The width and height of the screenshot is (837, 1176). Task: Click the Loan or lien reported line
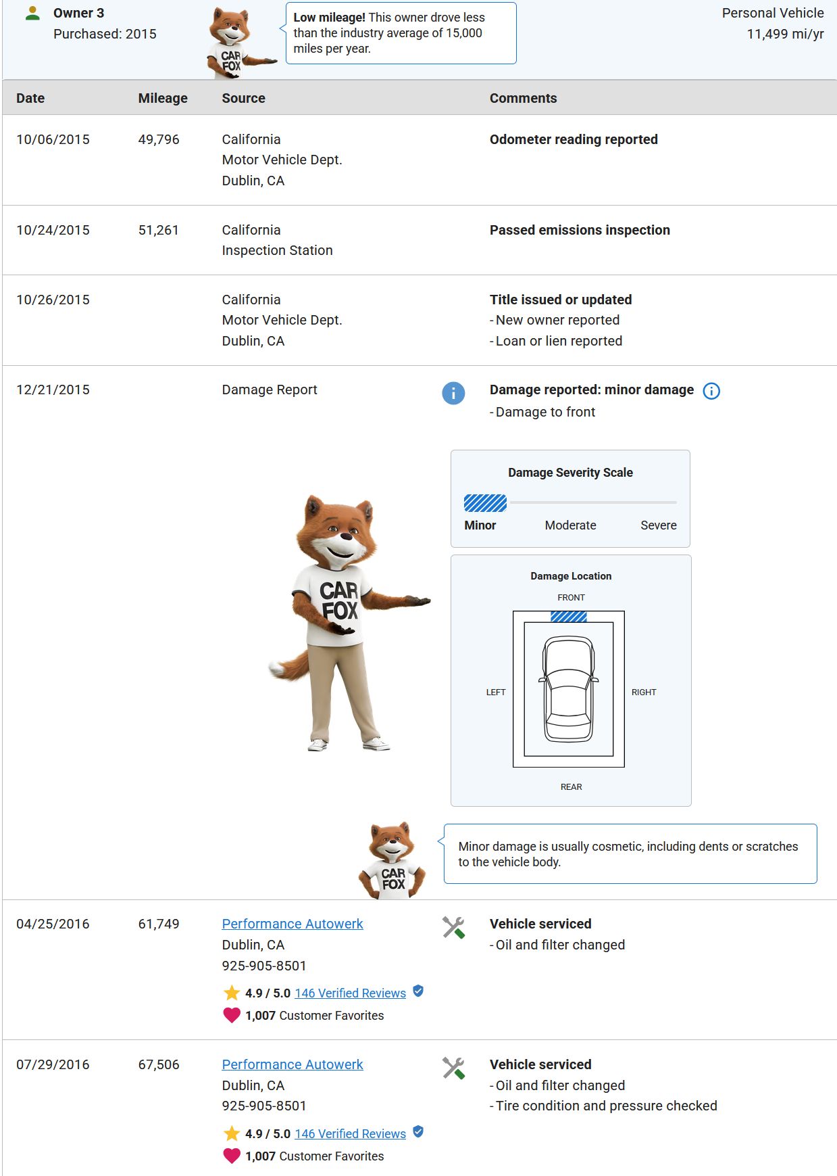point(556,341)
